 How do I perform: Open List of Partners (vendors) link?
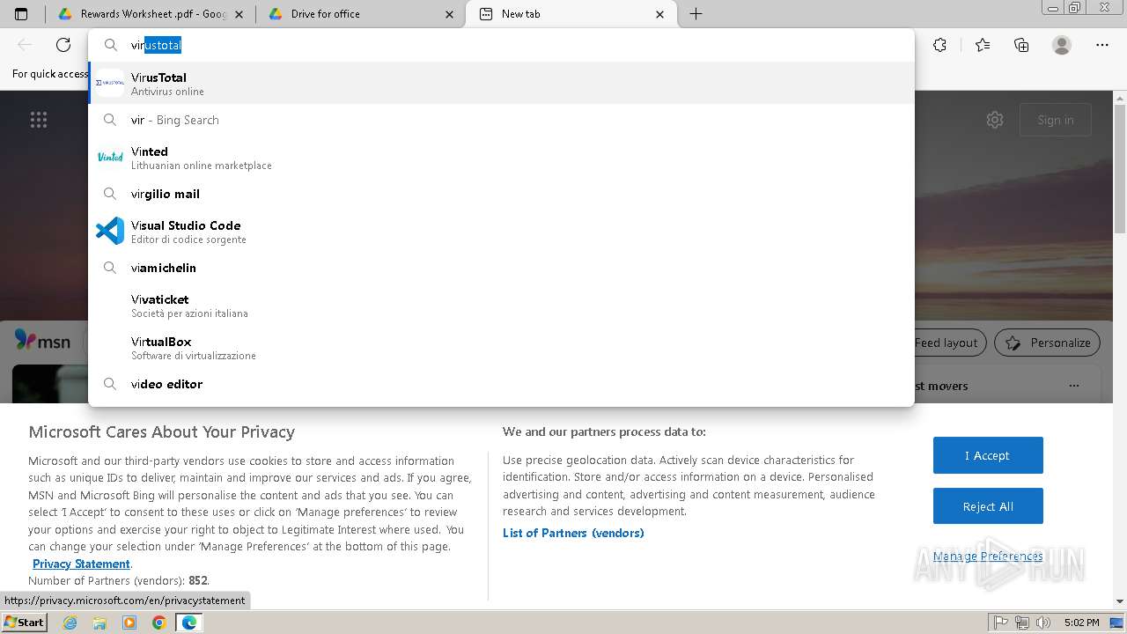[573, 533]
